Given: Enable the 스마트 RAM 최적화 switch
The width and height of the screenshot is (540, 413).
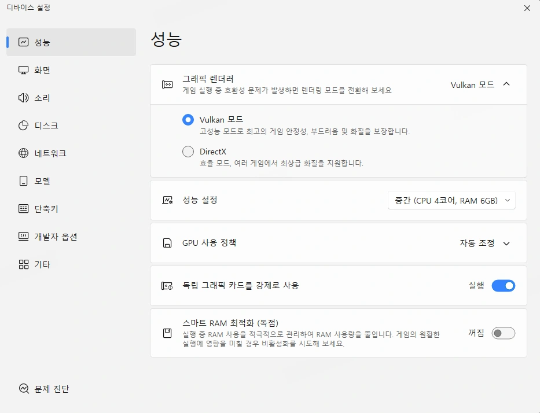Looking at the screenshot, I should pos(503,333).
